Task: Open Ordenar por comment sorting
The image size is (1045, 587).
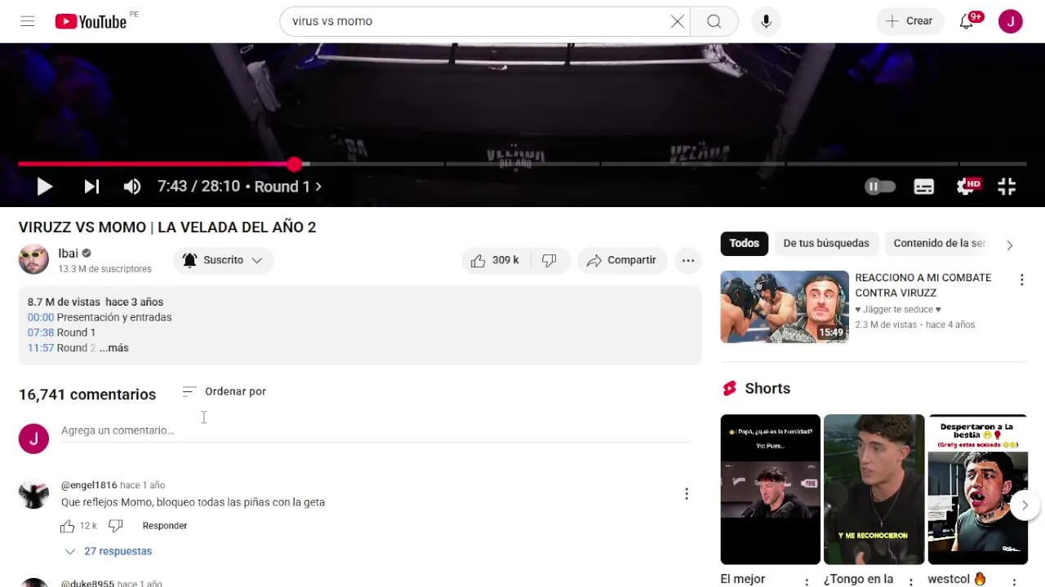Action: [x=225, y=391]
